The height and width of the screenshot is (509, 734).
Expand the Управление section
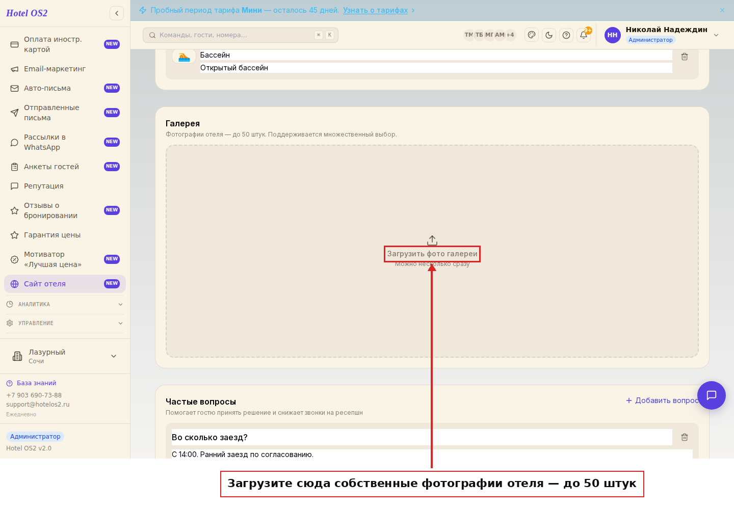[65, 323]
